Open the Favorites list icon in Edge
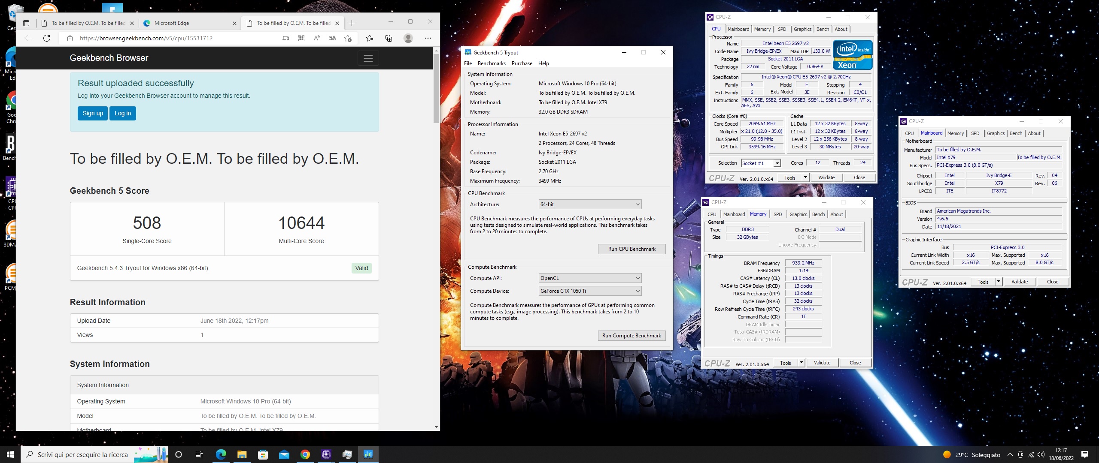The width and height of the screenshot is (1099, 463). (370, 38)
